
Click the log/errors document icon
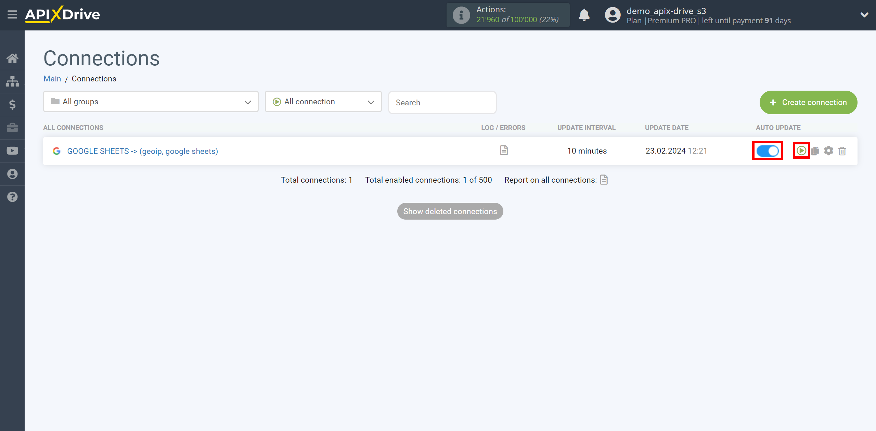point(503,150)
